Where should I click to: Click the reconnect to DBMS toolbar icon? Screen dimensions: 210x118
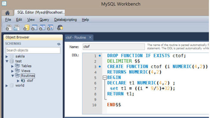pos(60,28)
